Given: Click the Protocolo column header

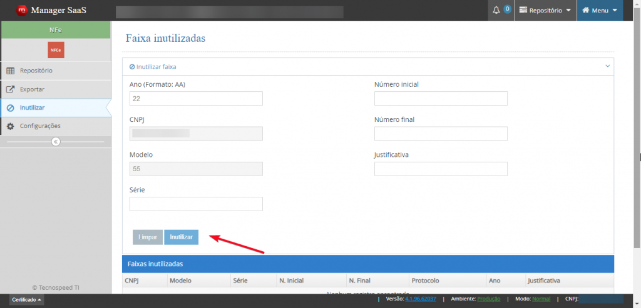Looking at the screenshot, I should tap(447, 281).
